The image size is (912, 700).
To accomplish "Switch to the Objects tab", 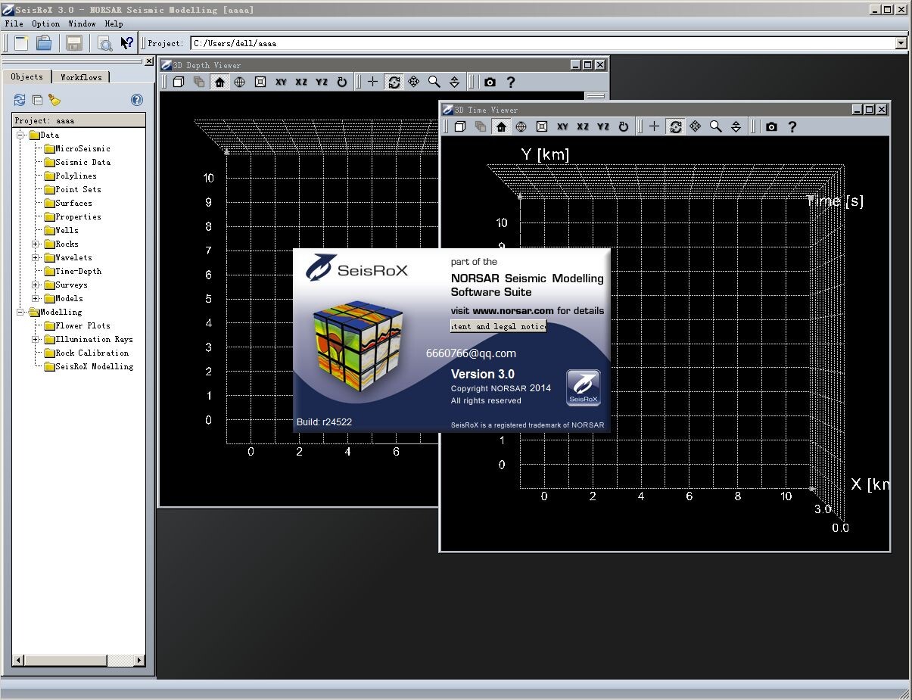I will coord(27,76).
